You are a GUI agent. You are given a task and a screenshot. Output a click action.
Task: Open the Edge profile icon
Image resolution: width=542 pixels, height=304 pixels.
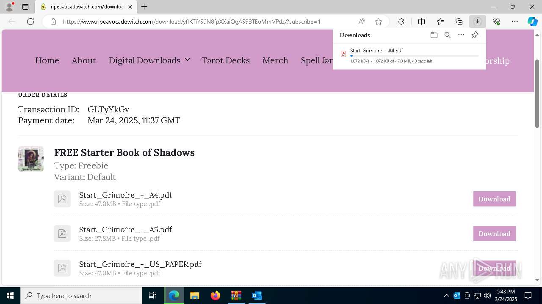pos(9,7)
